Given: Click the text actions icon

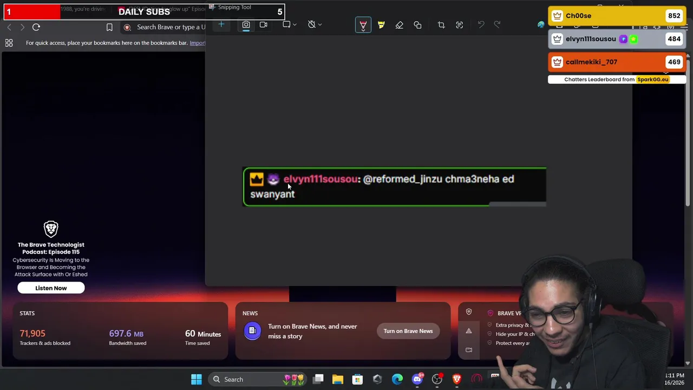Looking at the screenshot, I should coord(460,25).
